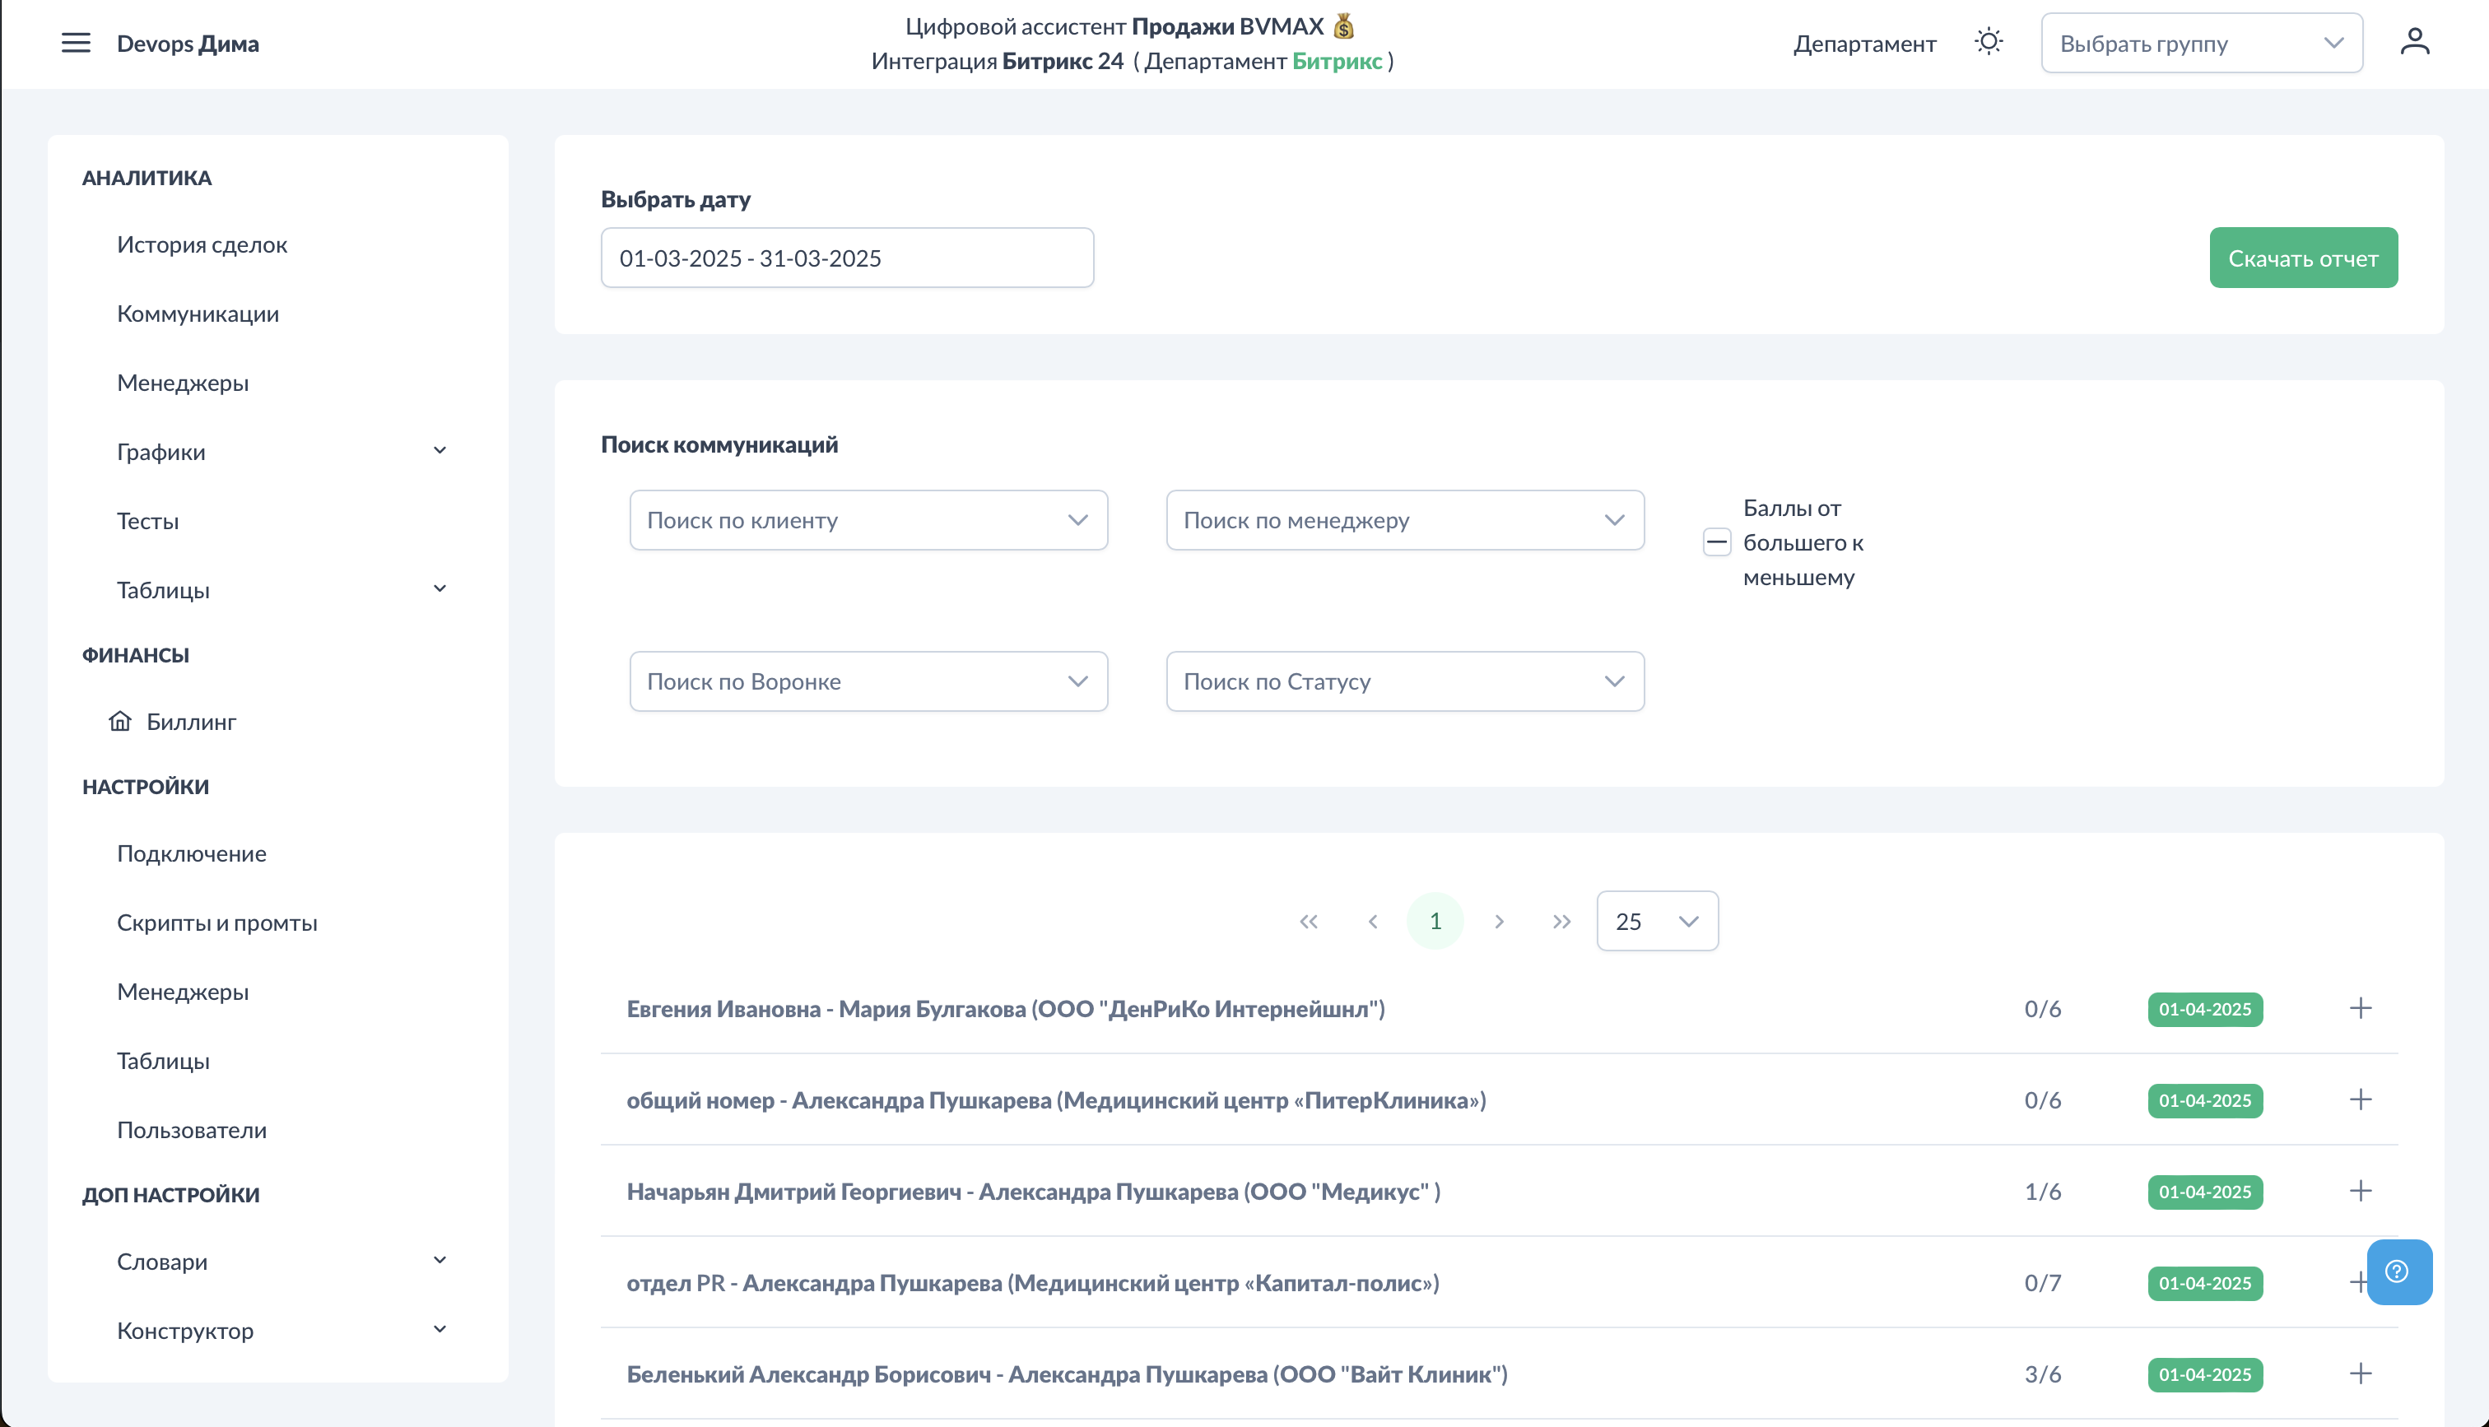Viewport: 2489px width, 1427px height.
Task: Open the Выбрать группу dropdown
Action: (x=2201, y=43)
